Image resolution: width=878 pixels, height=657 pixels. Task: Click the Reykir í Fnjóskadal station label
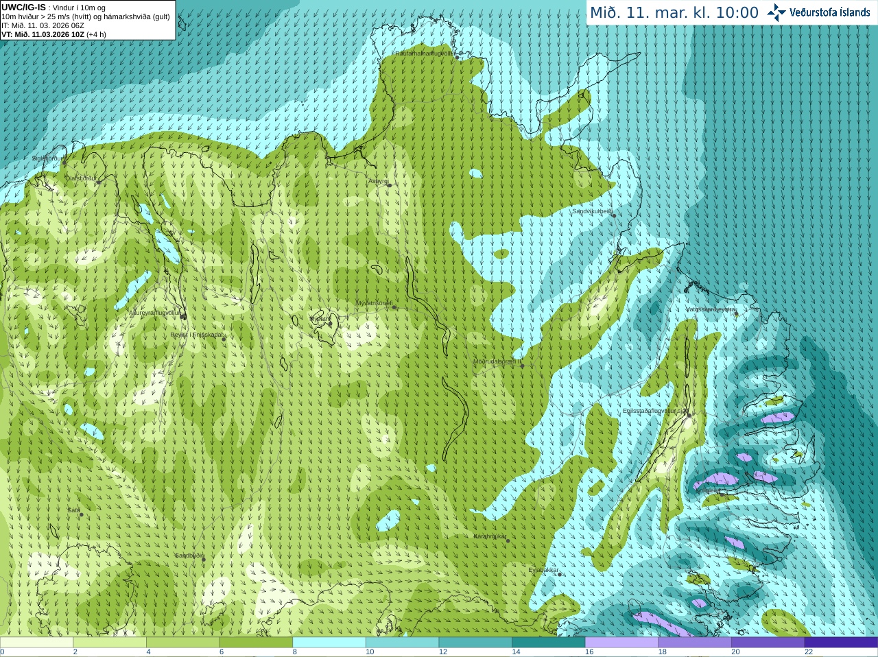point(197,335)
